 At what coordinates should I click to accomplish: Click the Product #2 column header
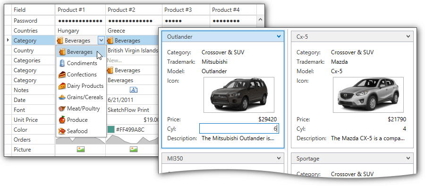coord(134,10)
